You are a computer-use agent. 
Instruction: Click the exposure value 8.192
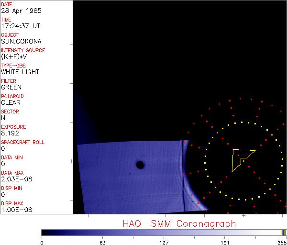click(10, 133)
